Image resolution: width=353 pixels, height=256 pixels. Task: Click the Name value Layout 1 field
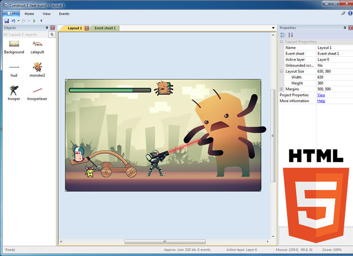[335, 47]
